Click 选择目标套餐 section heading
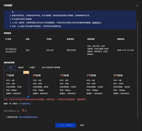The width and height of the screenshot is (142, 131). coord(9,63)
